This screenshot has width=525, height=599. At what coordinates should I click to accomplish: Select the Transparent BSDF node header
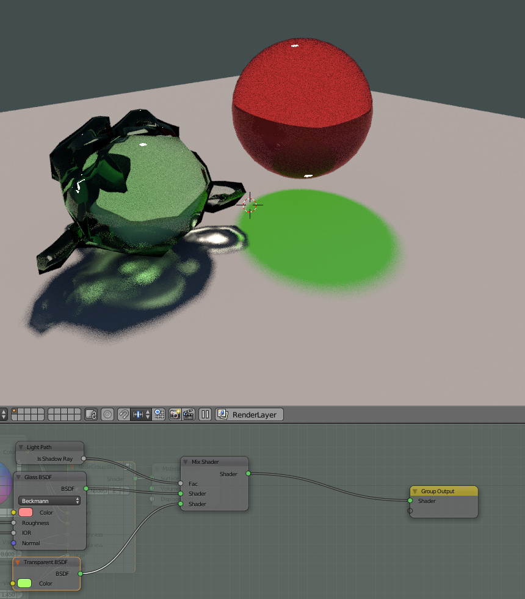(46, 562)
